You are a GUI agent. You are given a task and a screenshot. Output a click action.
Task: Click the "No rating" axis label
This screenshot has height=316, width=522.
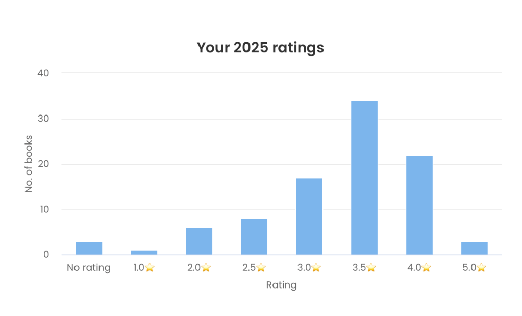point(89,268)
